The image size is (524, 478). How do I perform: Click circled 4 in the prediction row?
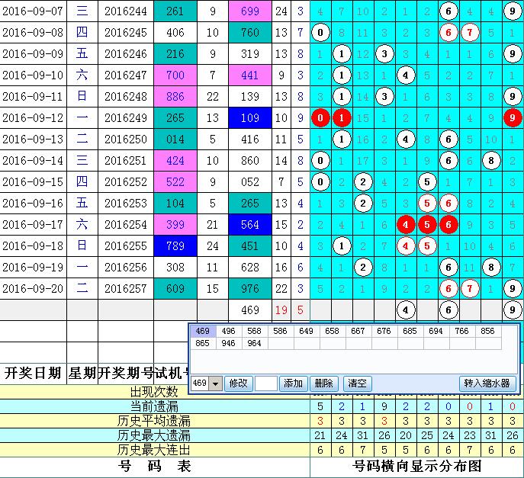click(406, 310)
